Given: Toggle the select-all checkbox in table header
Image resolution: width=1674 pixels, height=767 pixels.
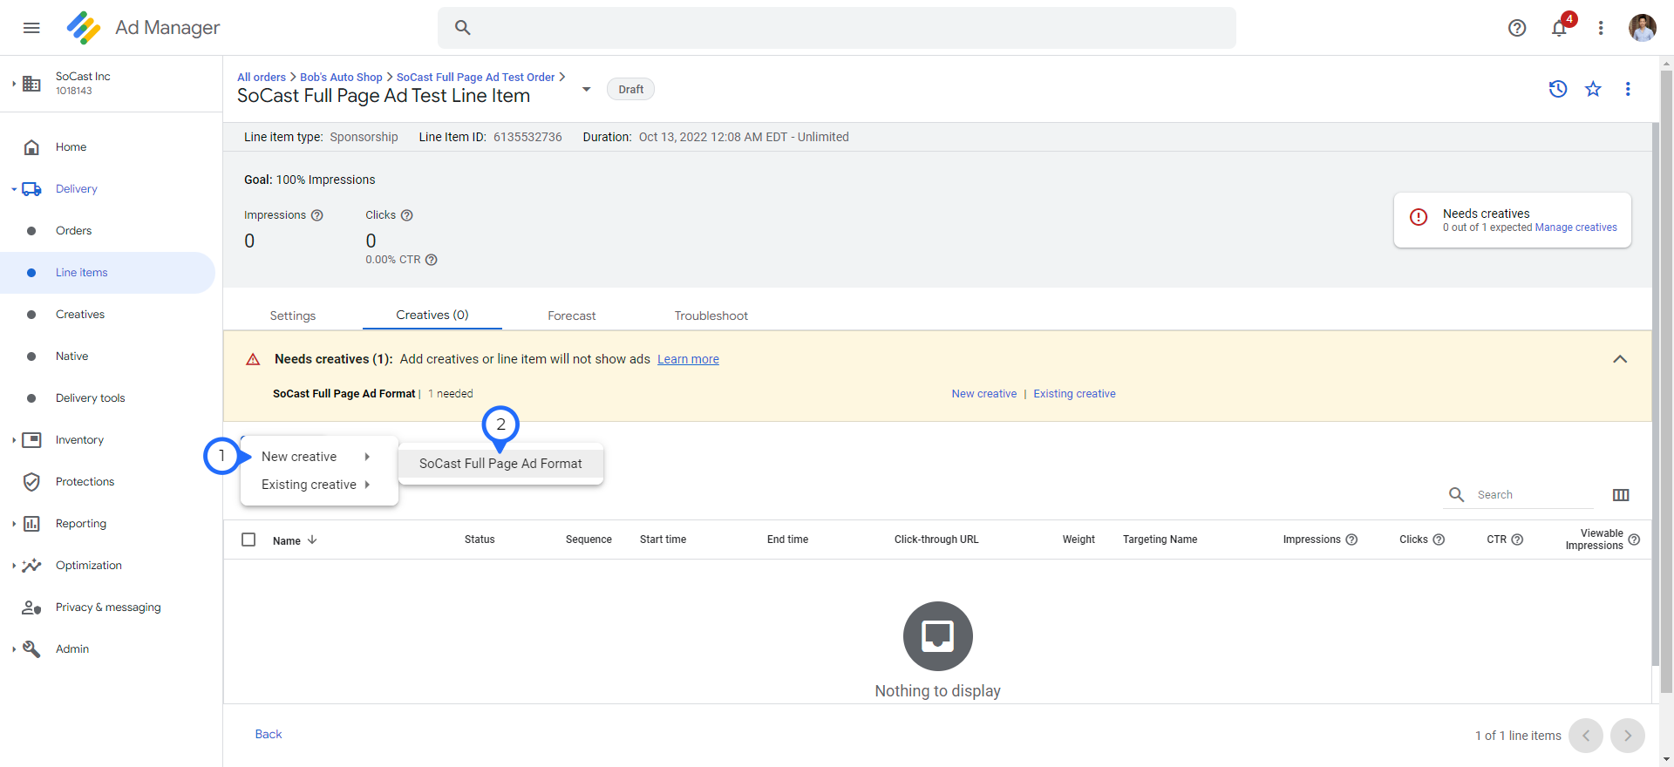Looking at the screenshot, I should click(x=248, y=540).
